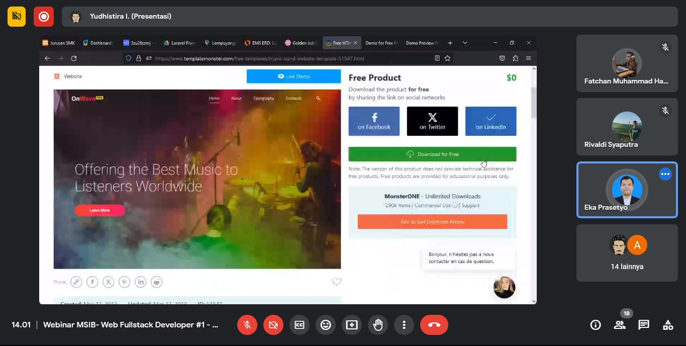The image size is (686, 346).
Task: Expand the list all tabs chevron
Action: (465, 43)
